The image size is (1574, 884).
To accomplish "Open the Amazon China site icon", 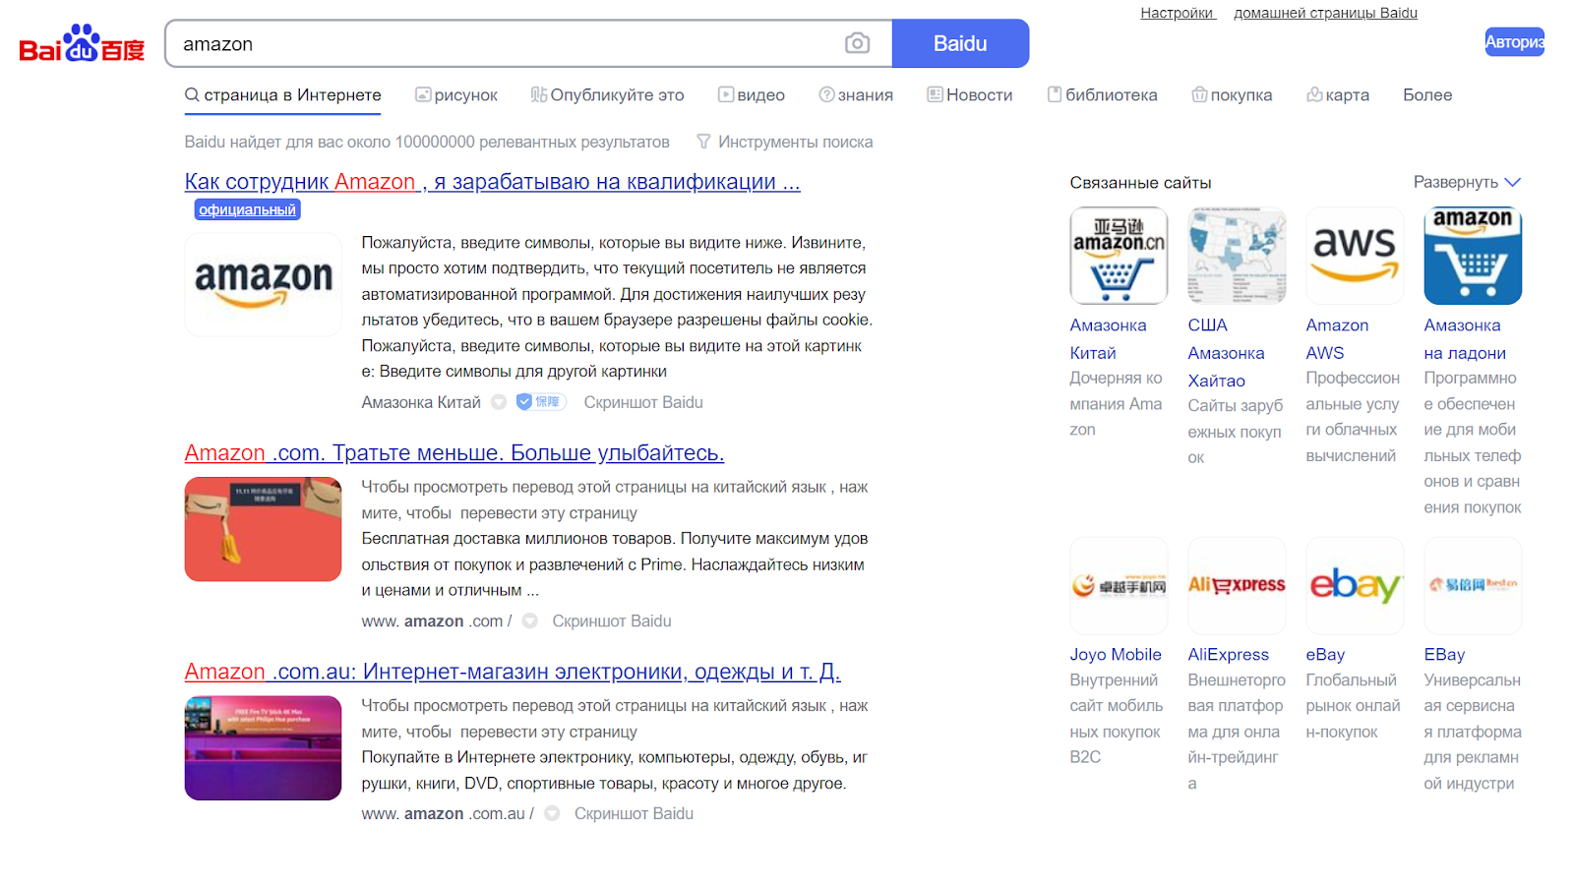I will [x=1119, y=256].
